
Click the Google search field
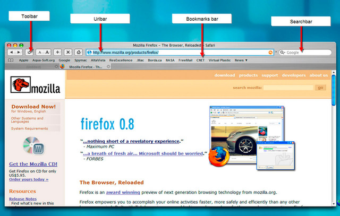pyautogui.click(x=305, y=53)
